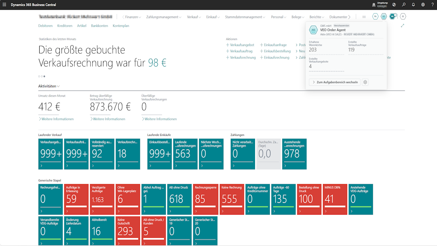Viewport: 437px width, 246px height.
Task: Create new Einkaufsbestellung action
Action: [275, 51]
